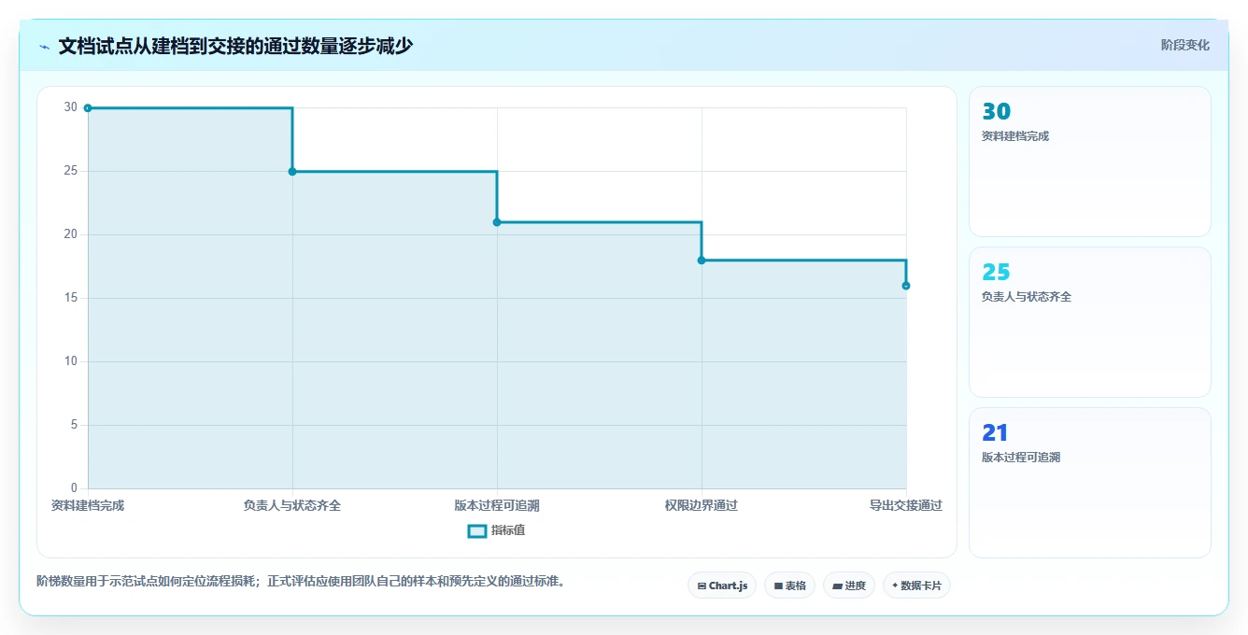This screenshot has height=635, width=1248.
Task: Open the card showing 21 版本过程可追溯
Action: point(1090,483)
